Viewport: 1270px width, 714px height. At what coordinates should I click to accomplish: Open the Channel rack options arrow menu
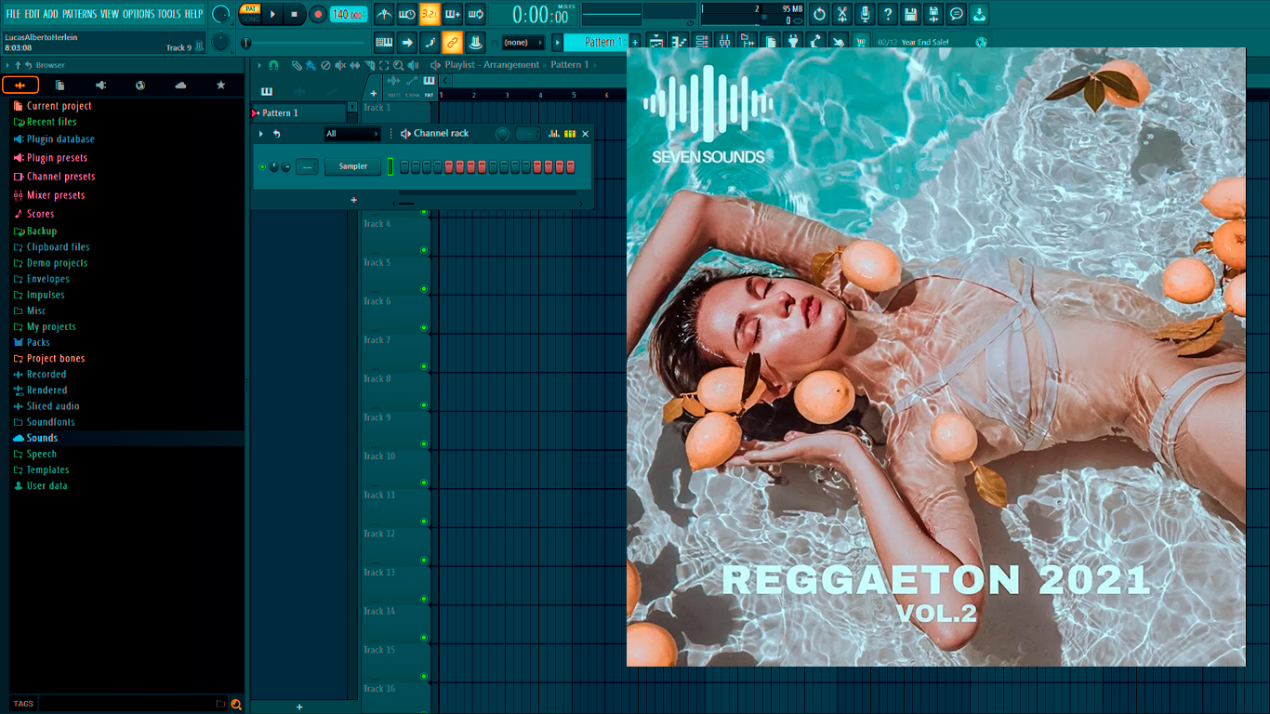coord(261,134)
